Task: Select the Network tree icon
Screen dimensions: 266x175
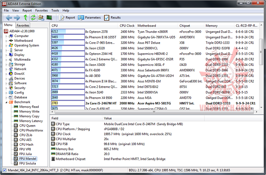Action: pyautogui.click(x=11, y=69)
